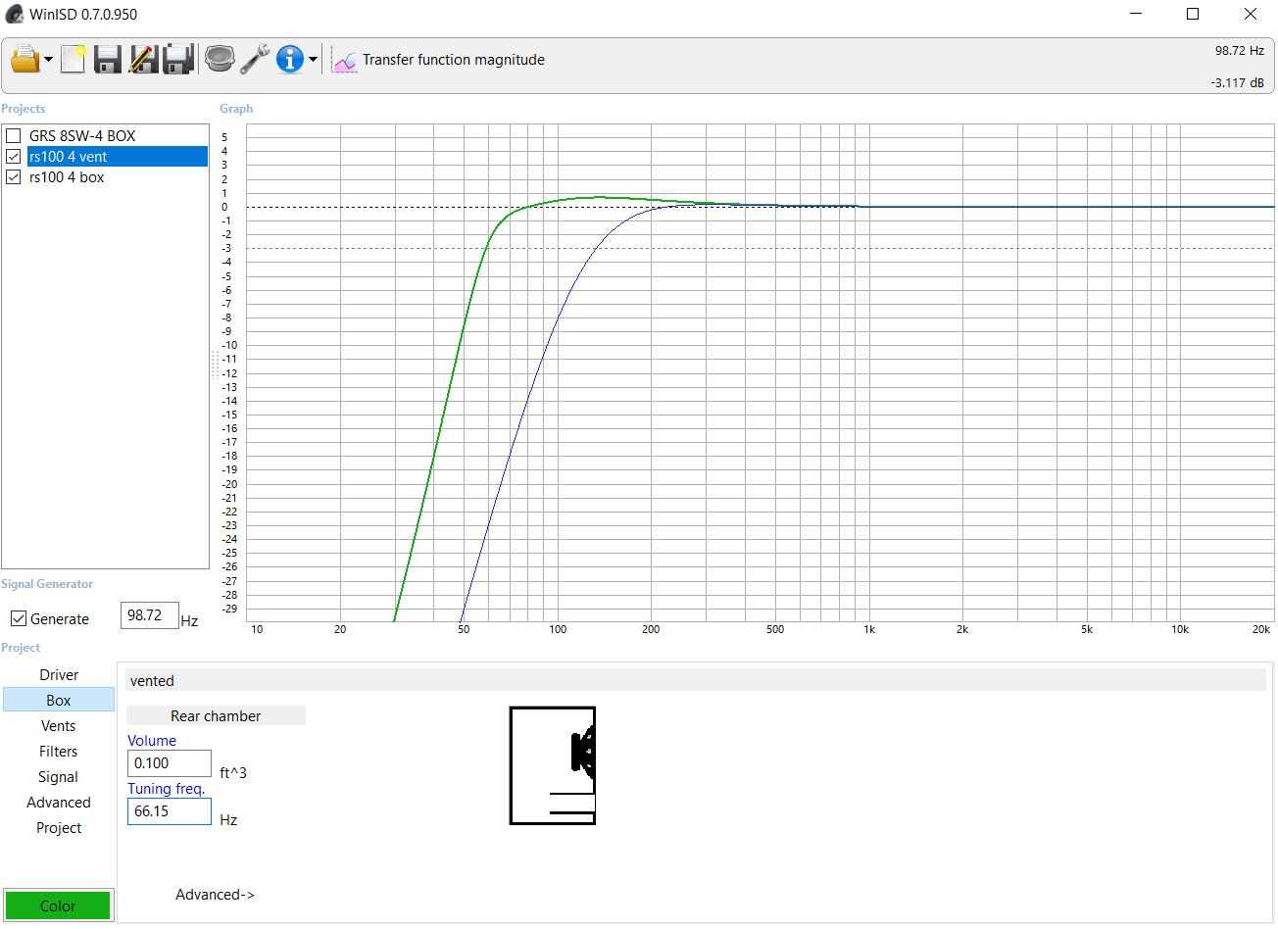The width and height of the screenshot is (1278, 929).
Task: Click the green Color button
Action: point(58,905)
